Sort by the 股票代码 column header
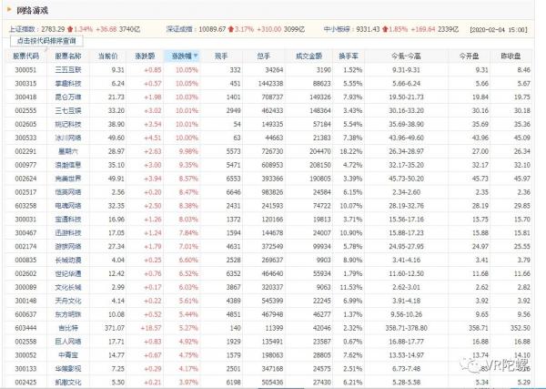Screen dimensions: 546x389 (26, 56)
